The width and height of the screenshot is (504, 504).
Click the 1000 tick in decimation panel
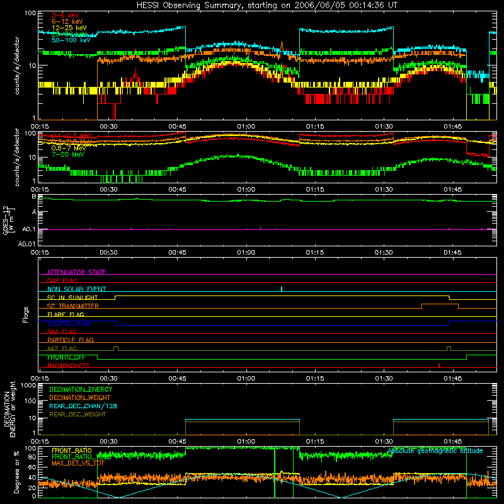pos(28,386)
